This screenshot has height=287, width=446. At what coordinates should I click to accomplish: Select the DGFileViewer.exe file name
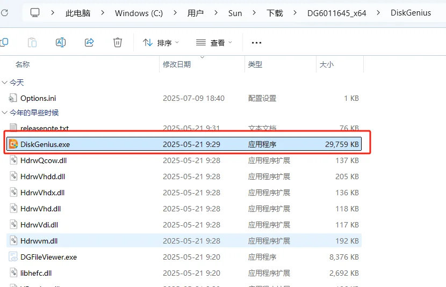(x=48, y=257)
